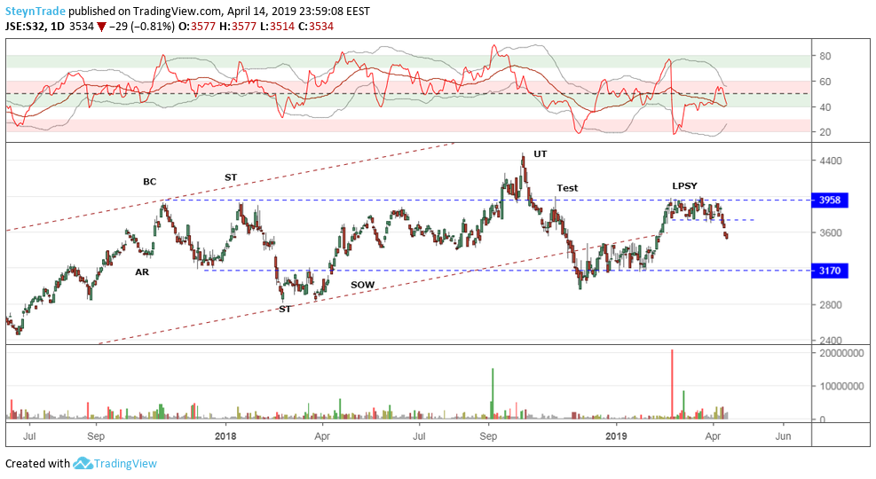Open the SteynTrade author link

36,12
